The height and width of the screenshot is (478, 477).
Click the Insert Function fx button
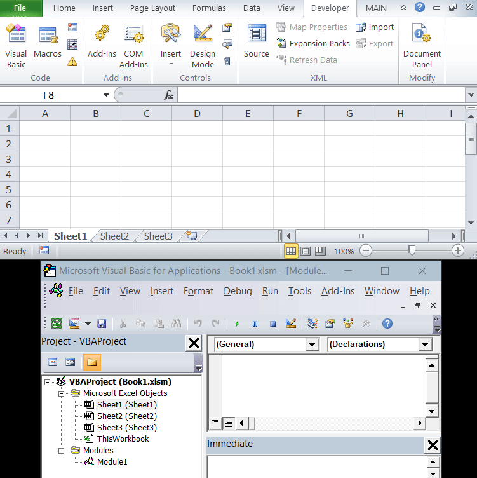coord(168,95)
